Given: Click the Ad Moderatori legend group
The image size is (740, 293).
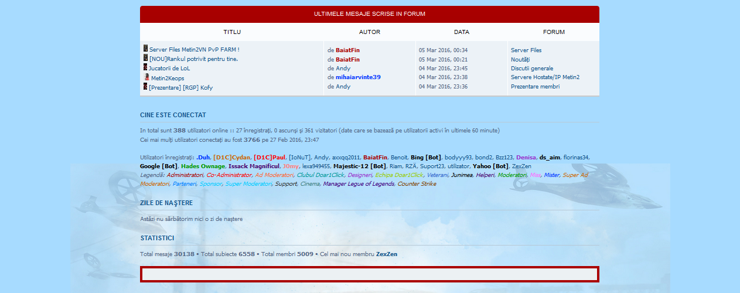Looking at the screenshot, I should coord(274,175).
